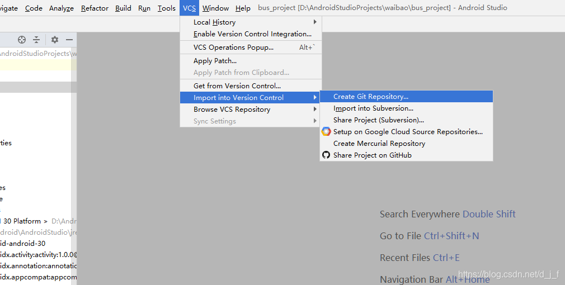Open project panel settings gear
This screenshot has width=565, height=285.
tap(54, 40)
